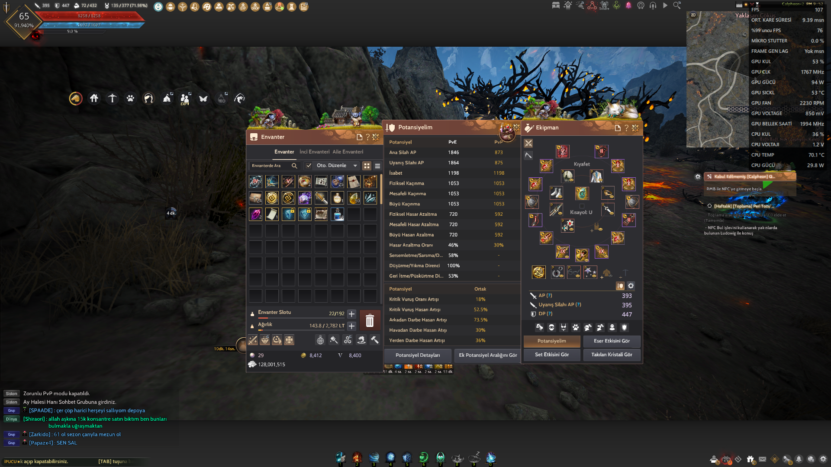Click the top bar play arrow icon
831x467 pixels.
[665, 6]
